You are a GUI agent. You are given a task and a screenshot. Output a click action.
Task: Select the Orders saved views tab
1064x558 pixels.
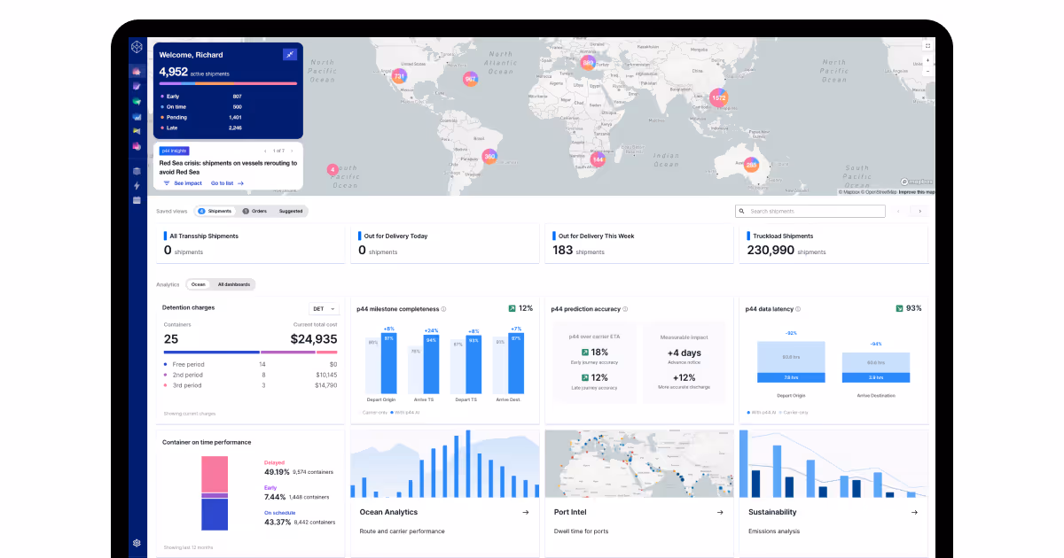click(x=254, y=211)
